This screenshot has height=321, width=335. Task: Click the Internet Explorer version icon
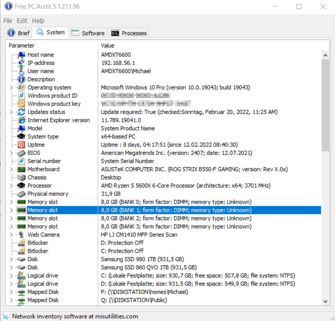(x=21, y=120)
